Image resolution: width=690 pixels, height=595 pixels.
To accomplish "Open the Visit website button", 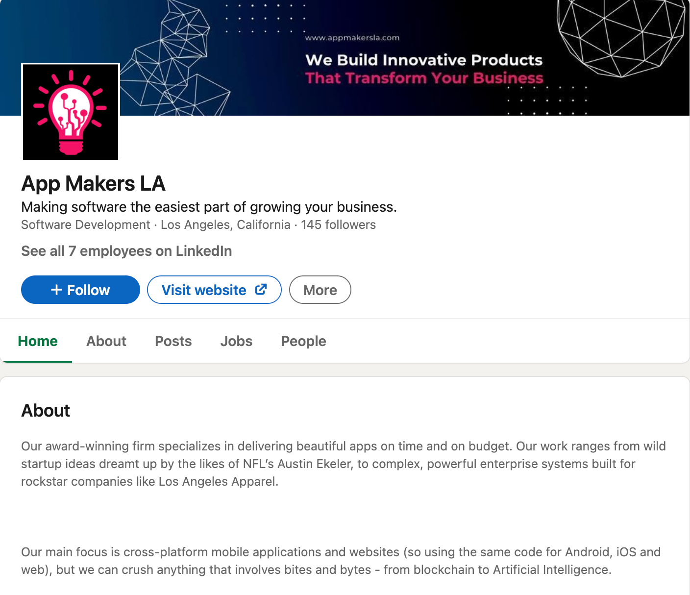I will [214, 290].
